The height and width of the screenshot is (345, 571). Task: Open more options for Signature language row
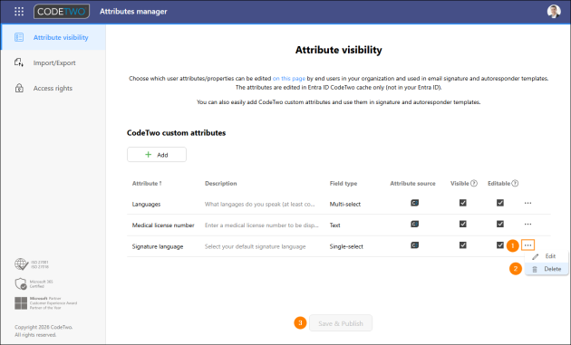[x=527, y=245]
